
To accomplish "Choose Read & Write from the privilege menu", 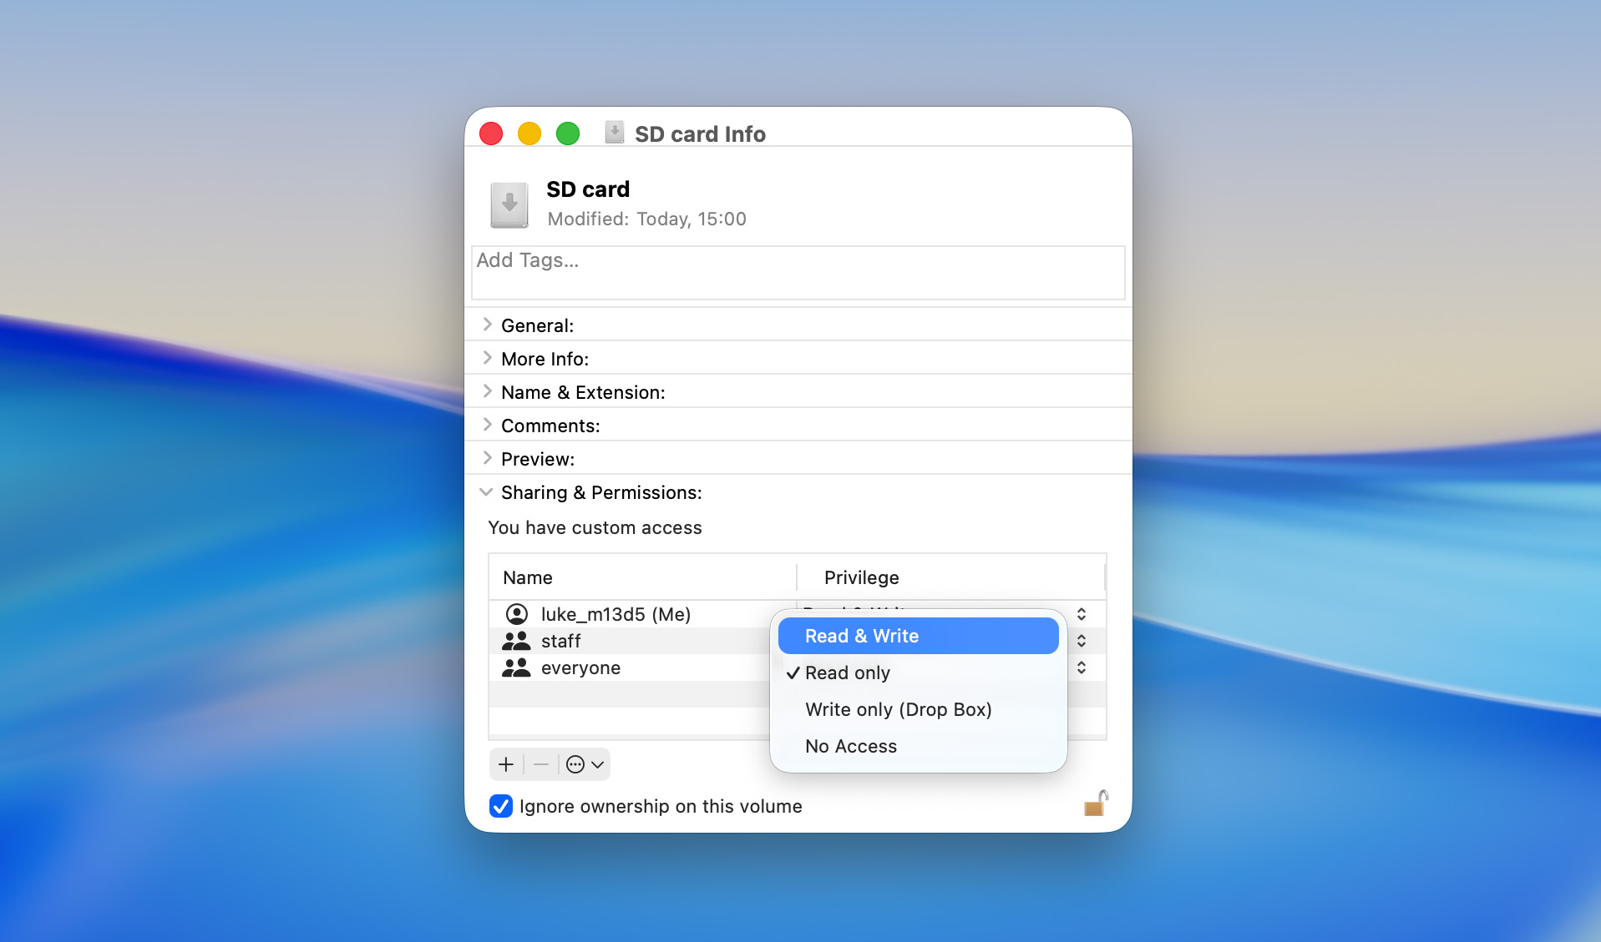I will [861, 635].
